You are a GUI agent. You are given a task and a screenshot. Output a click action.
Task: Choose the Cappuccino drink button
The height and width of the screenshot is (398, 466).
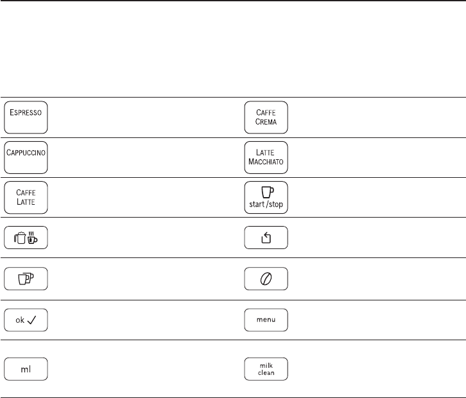(26, 157)
